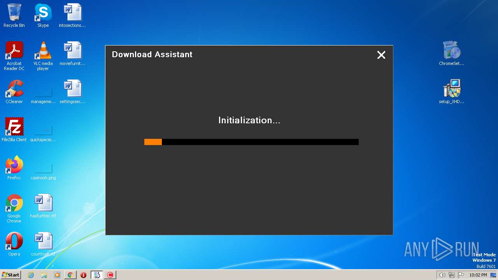Click the Download Assistant title text
Viewport: 498px width, 280px height.
pos(152,54)
